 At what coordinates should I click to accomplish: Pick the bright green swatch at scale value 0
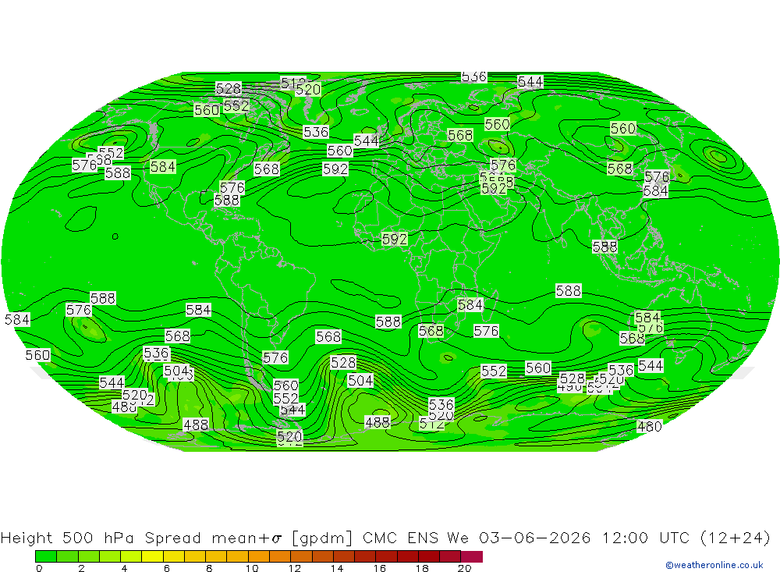[46, 556]
